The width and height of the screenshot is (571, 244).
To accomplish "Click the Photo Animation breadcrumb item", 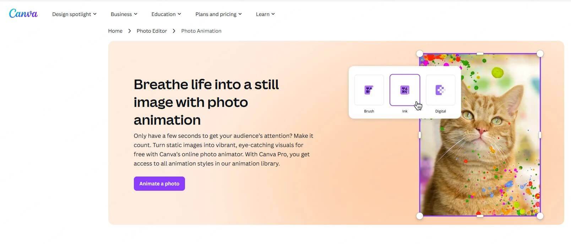I will coord(201,31).
